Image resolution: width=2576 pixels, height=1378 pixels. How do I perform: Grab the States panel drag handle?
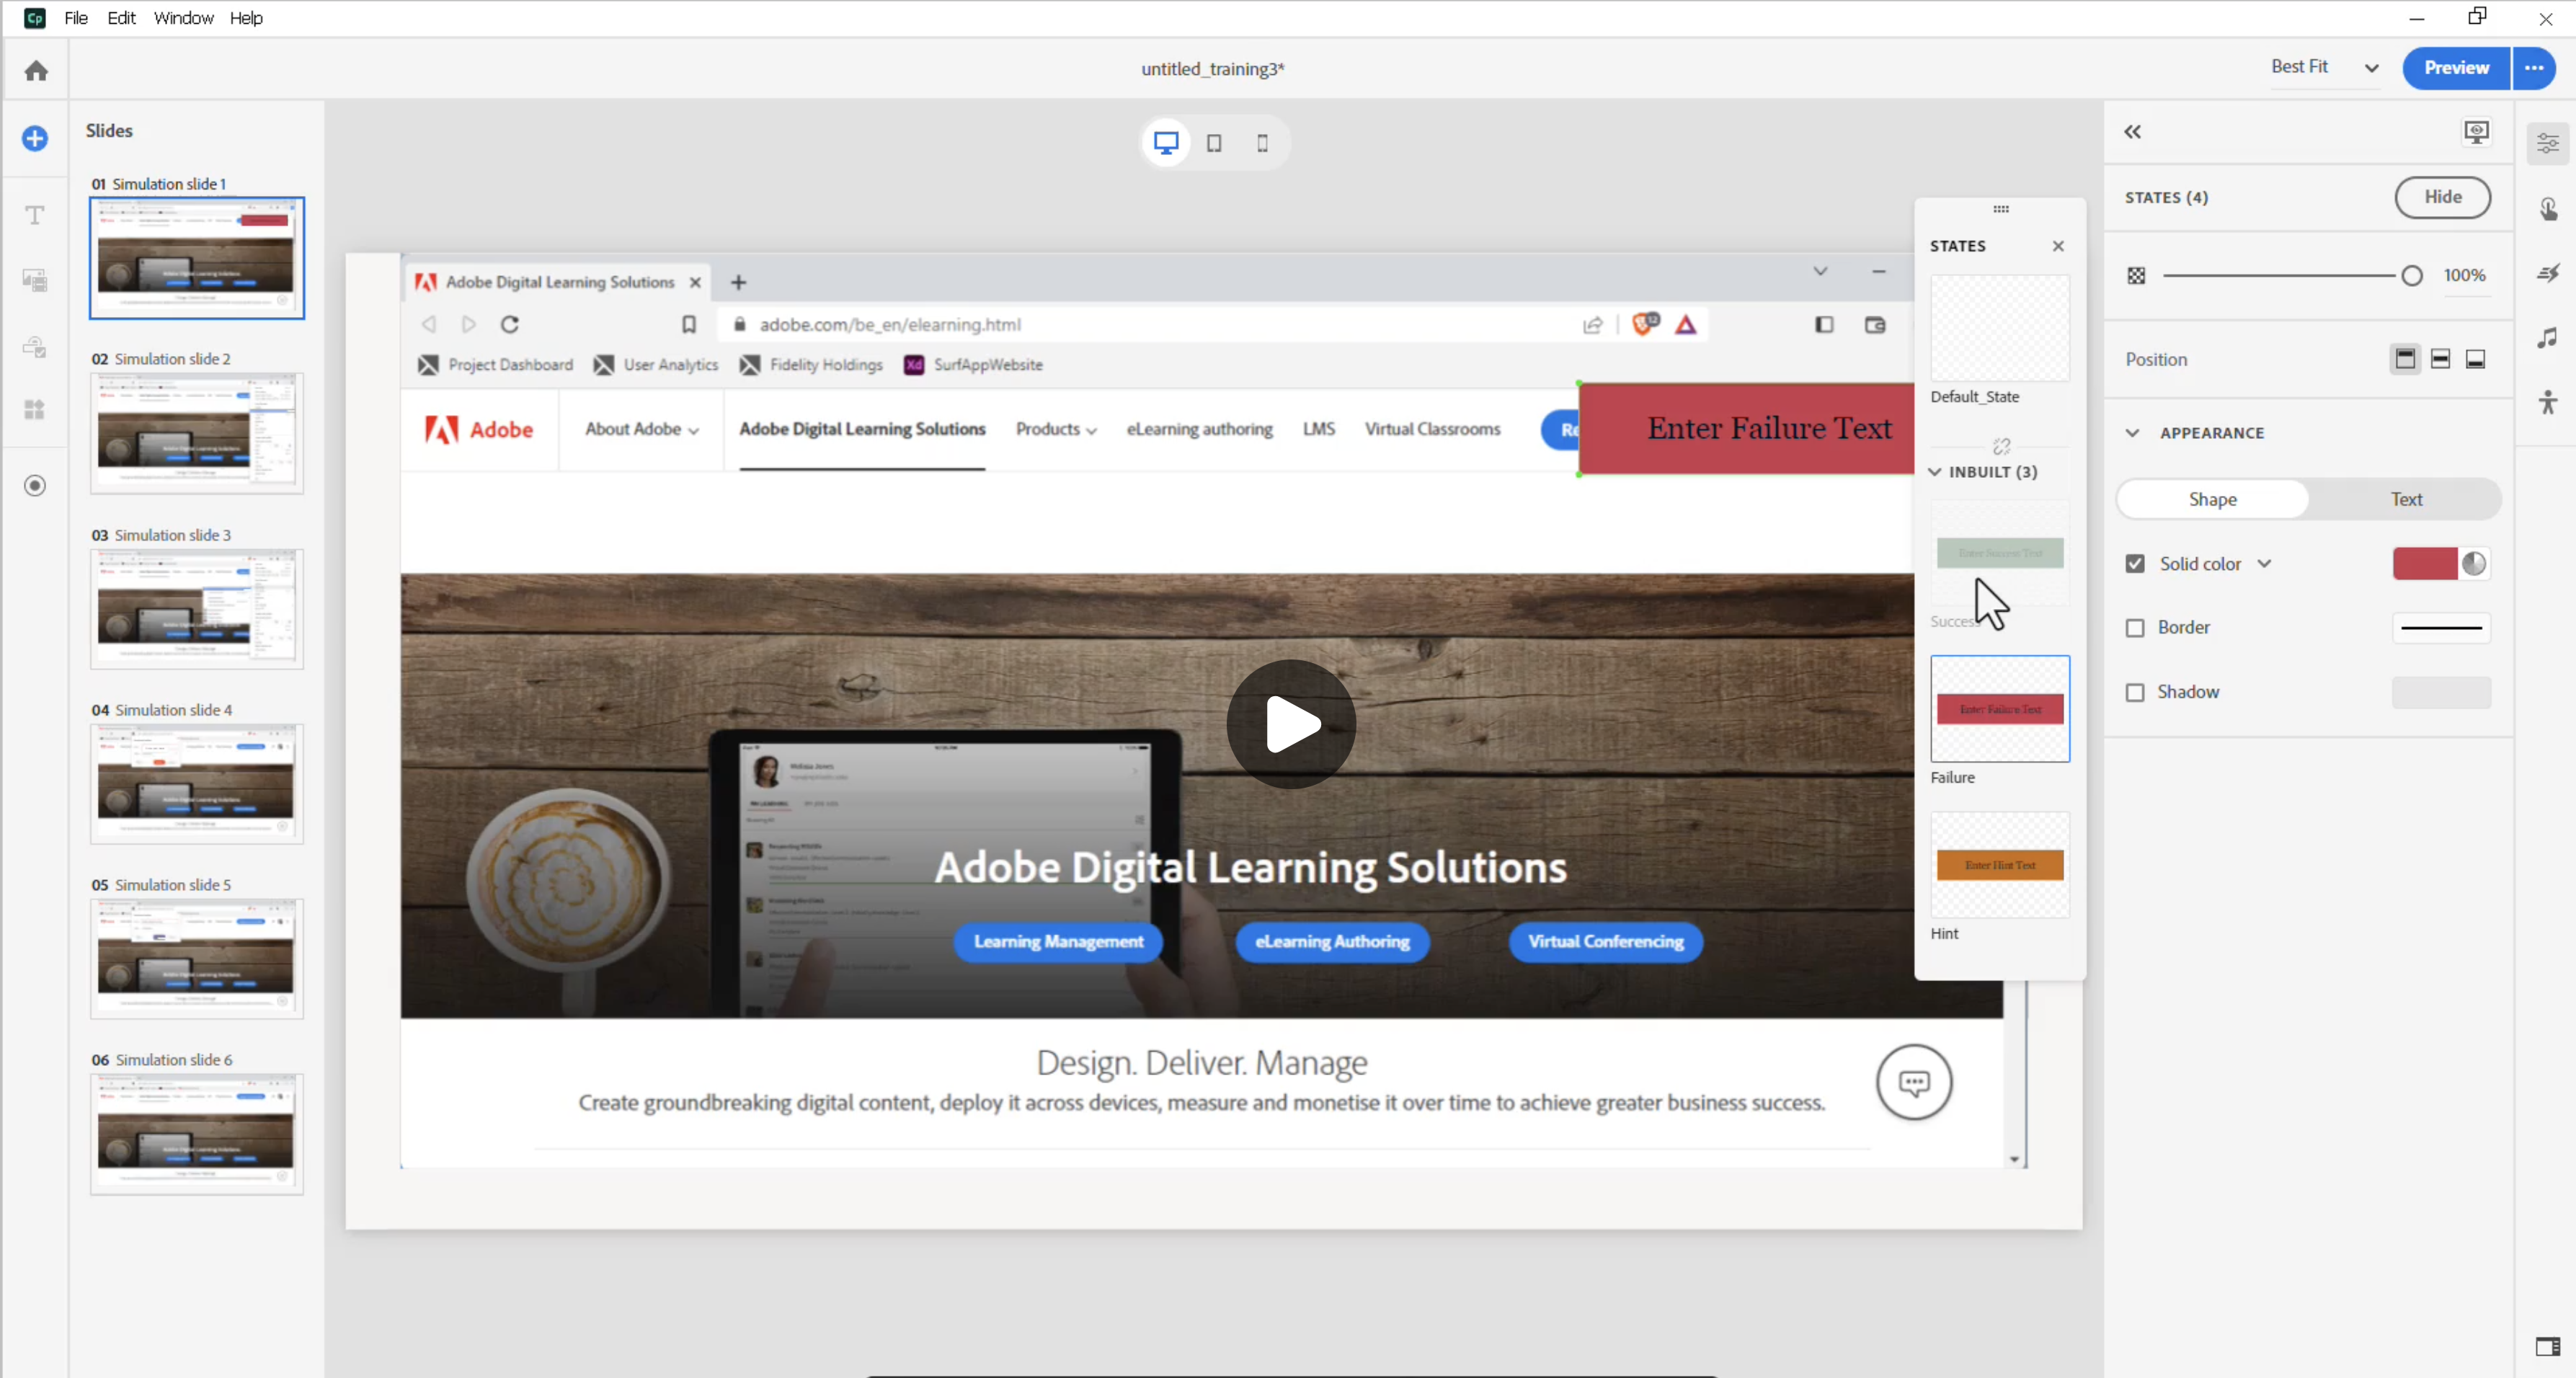(2001, 209)
